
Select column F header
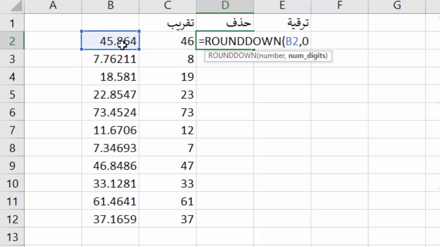pos(340,5)
